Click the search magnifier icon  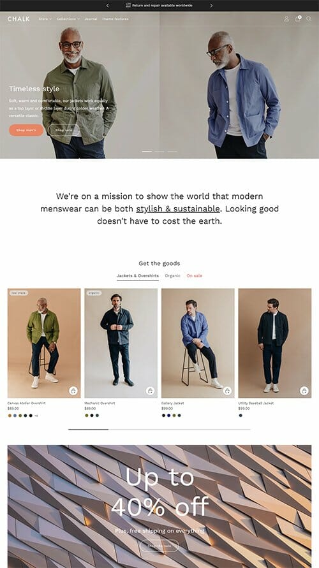click(x=309, y=19)
